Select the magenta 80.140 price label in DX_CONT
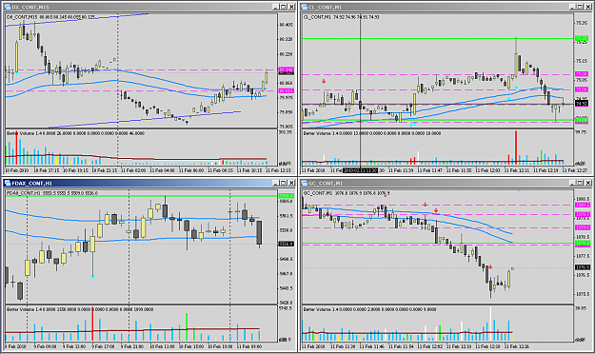The image size is (595, 354). [287, 69]
